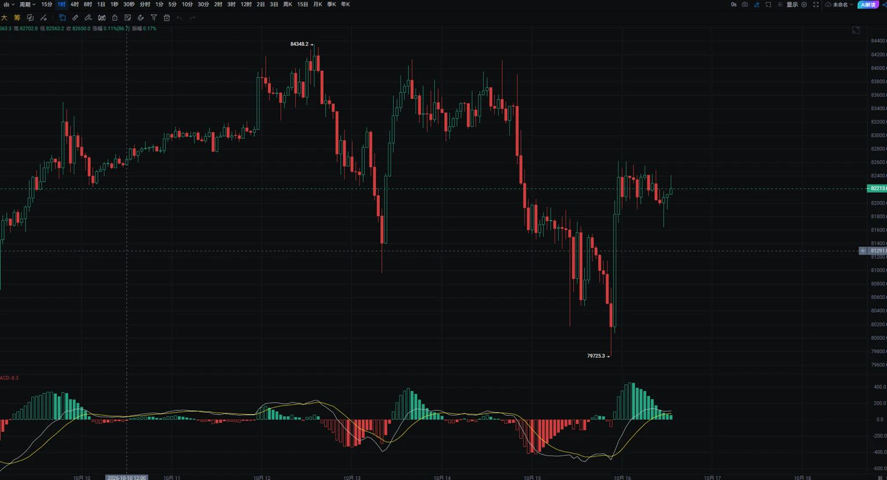This screenshot has height=480, width=887.
Task: Click the ruler measure tool icon
Action: [75, 18]
